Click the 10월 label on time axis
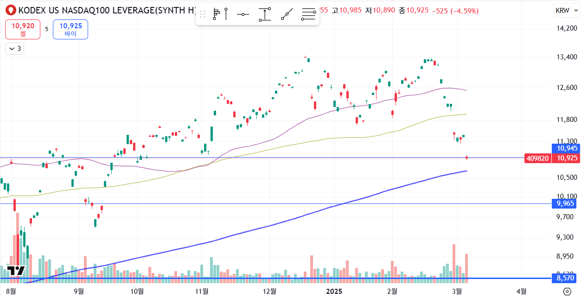 137,291
